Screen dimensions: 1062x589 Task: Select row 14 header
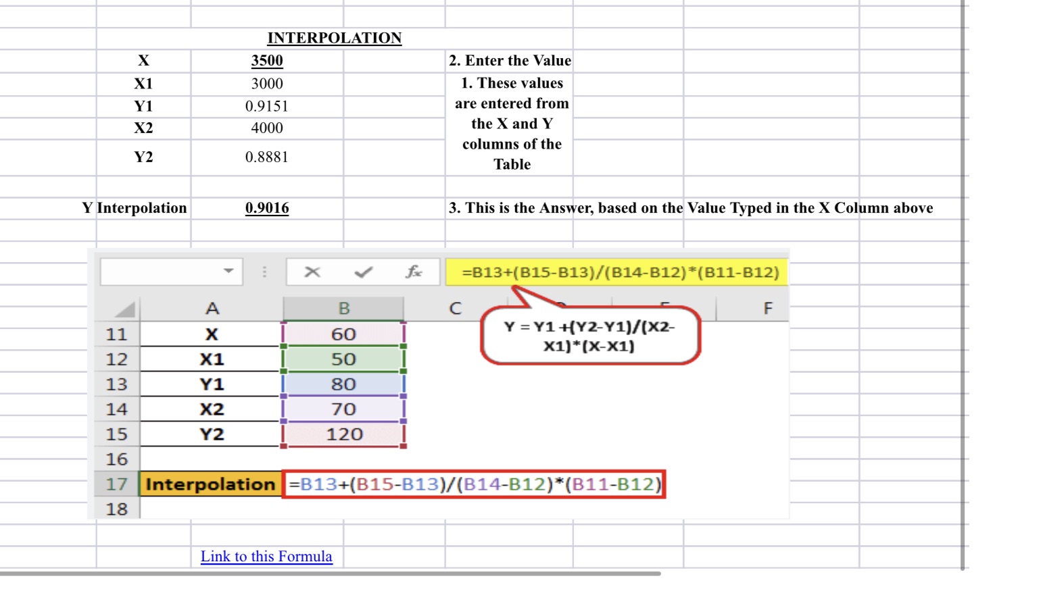(x=116, y=409)
